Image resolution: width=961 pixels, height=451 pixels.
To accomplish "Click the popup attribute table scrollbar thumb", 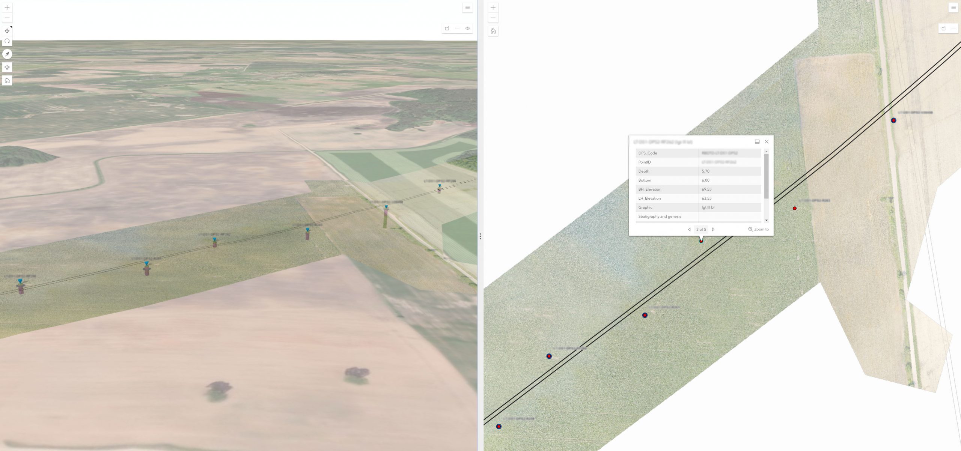I will click(766, 176).
